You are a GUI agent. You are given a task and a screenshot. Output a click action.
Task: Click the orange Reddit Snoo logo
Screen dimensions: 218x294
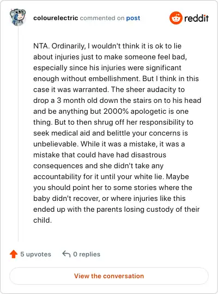[x=175, y=18]
